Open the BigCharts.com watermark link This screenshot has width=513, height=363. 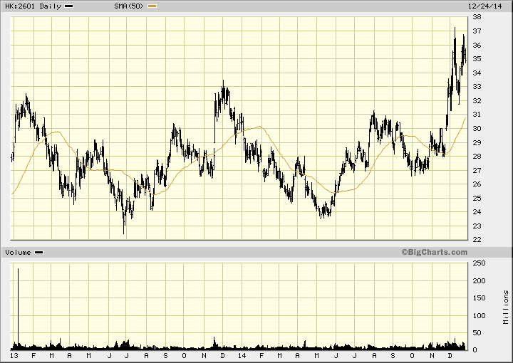433,252
